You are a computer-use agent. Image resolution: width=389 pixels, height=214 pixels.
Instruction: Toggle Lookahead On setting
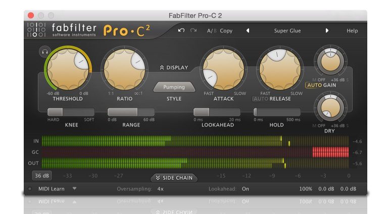[246, 189]
